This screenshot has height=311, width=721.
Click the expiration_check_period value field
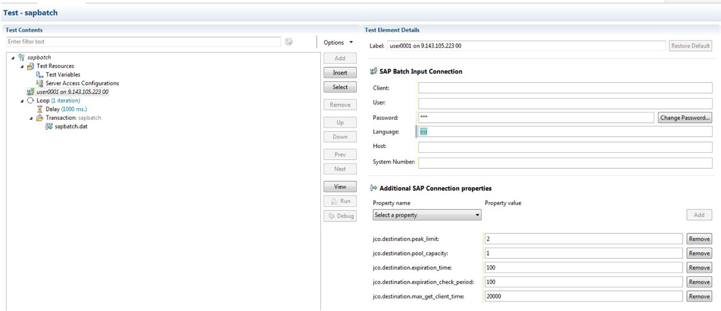pyautogui.click(x=583, y=282)
